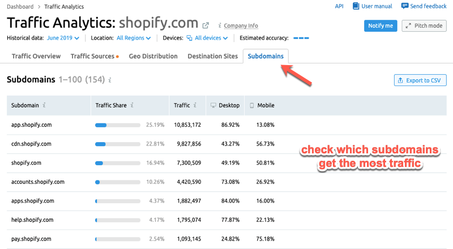Toggle Pitch mode
Image resolution: width=453 pixels, height=249 pixels.
click(x=424, y=26)
